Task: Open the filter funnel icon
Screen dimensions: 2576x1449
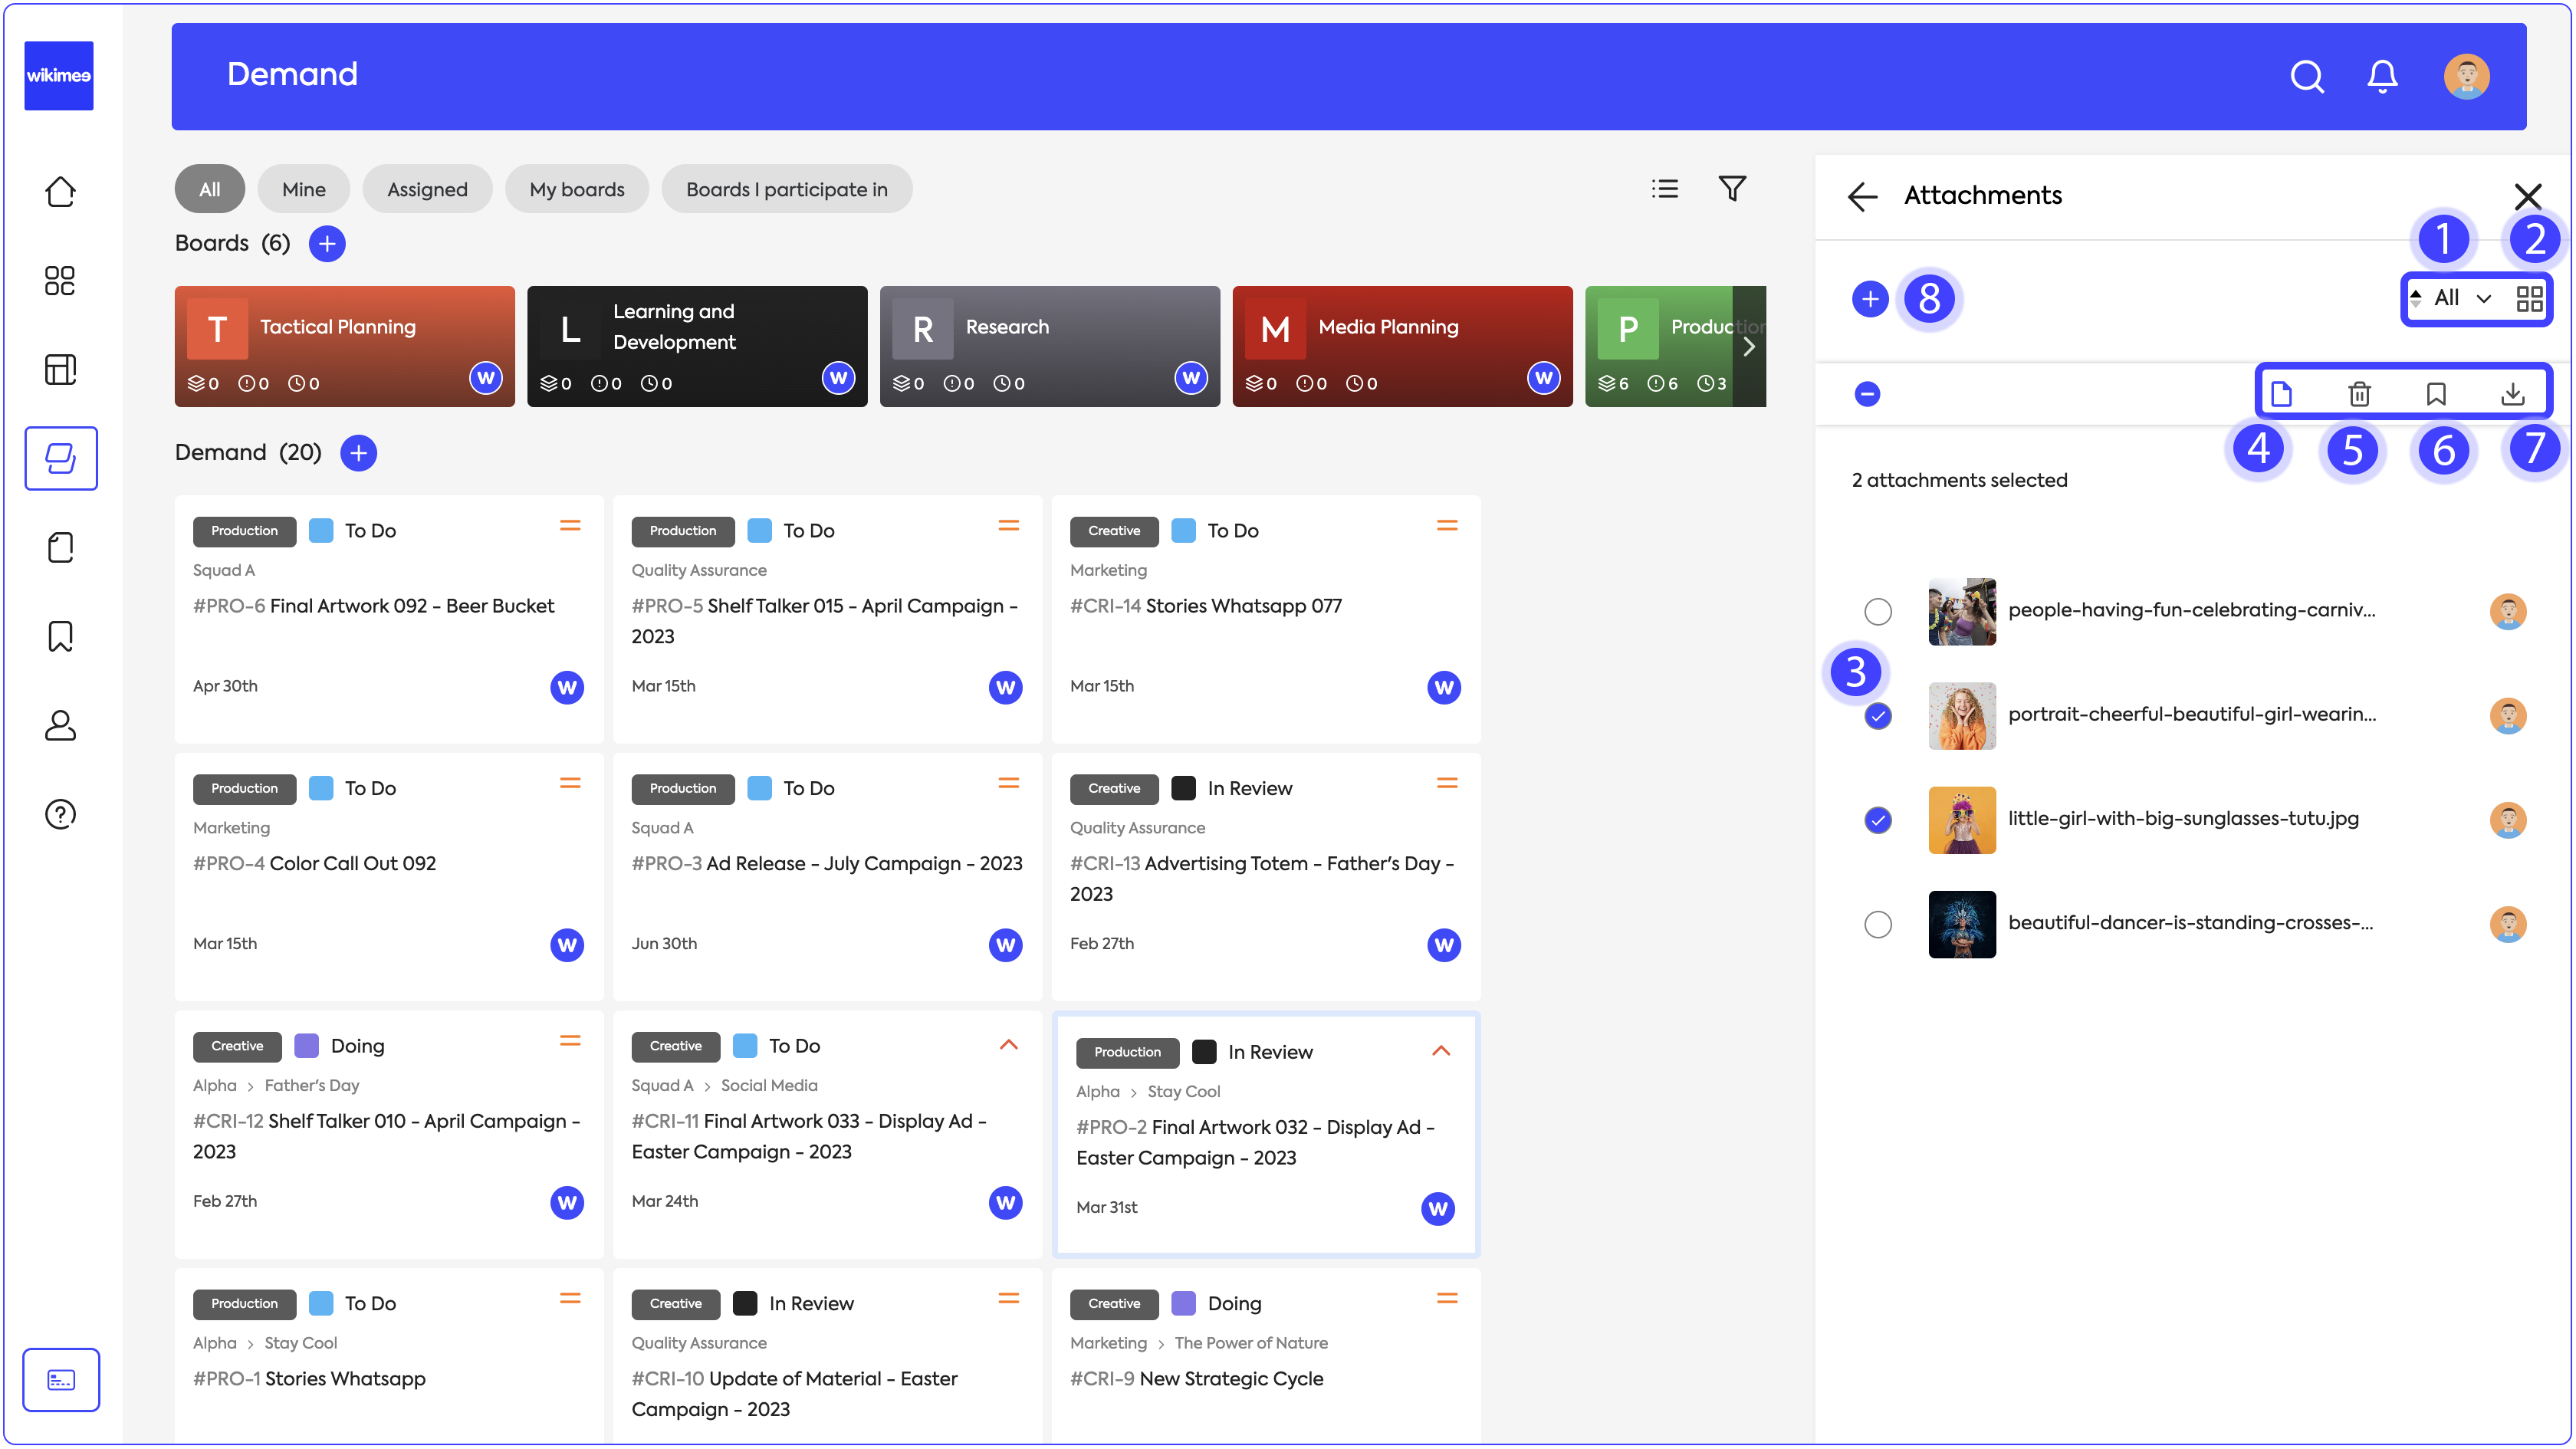Action: [1732, 188]
